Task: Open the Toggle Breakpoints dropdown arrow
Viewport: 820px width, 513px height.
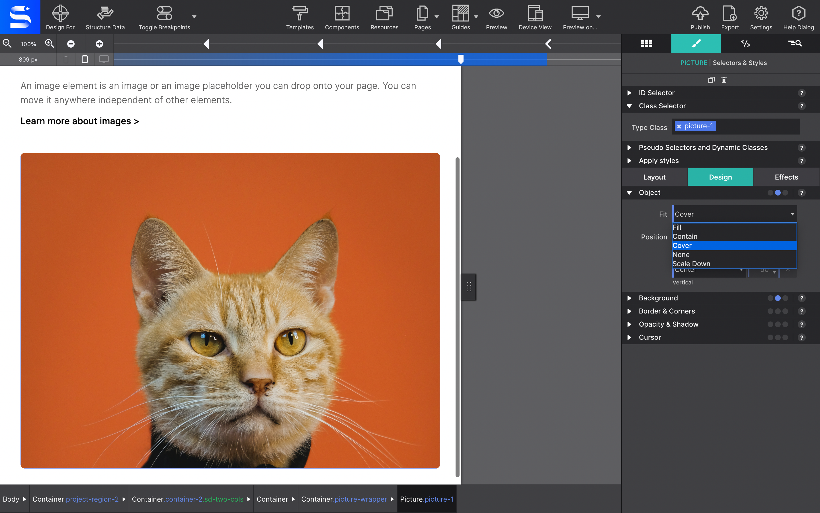Action: [194, 17]
